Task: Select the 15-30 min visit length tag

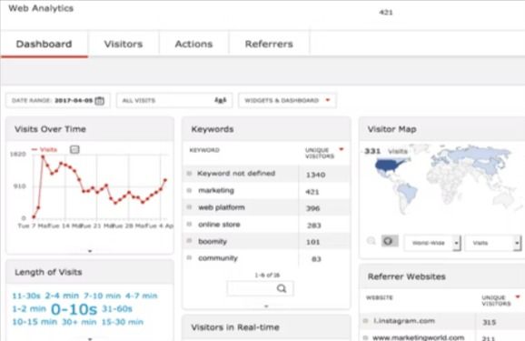Action: tap(123, 322)
